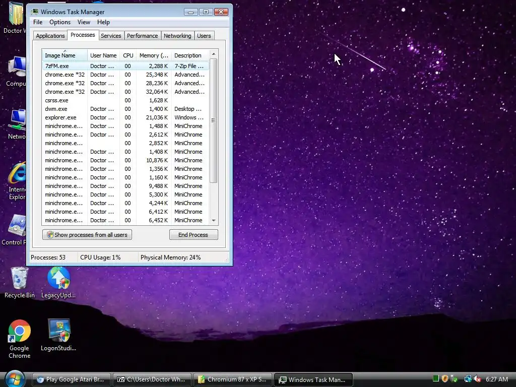Sort by Memory column header
This screenshot has height=387, width=516.
coord(154,55)
